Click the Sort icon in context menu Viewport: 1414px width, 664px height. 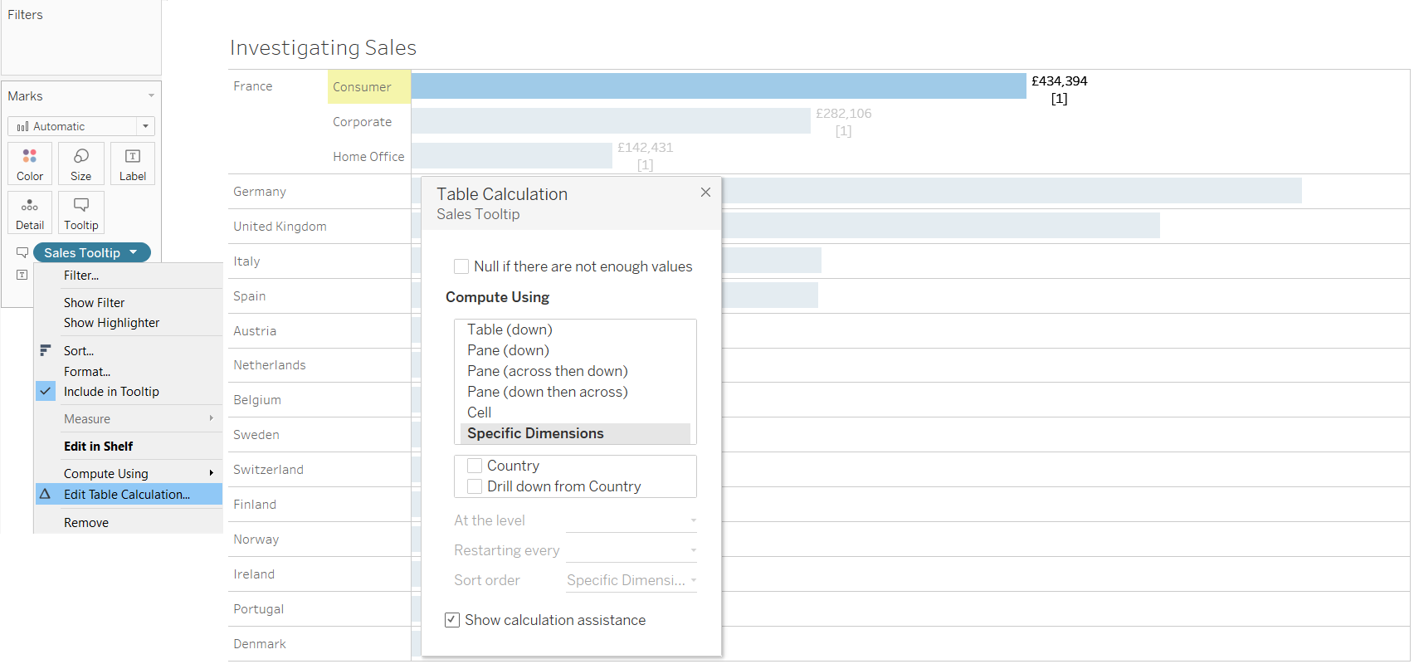point(46,350)
